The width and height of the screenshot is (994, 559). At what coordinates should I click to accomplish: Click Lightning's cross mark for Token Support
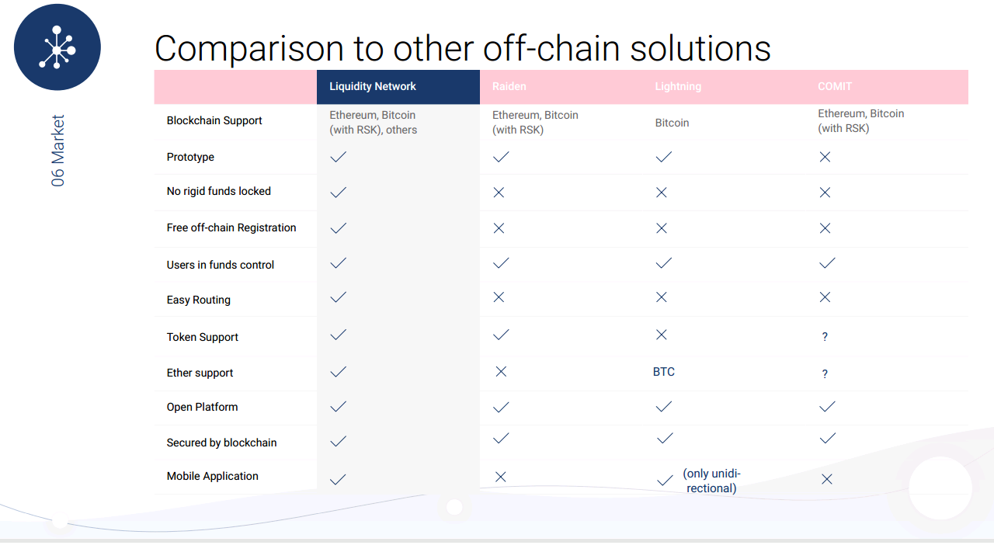[662, 335]
